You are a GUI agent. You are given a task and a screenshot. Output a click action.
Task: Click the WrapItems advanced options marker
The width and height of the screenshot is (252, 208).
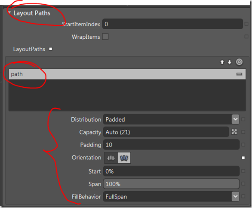click(x=246, y=37)
